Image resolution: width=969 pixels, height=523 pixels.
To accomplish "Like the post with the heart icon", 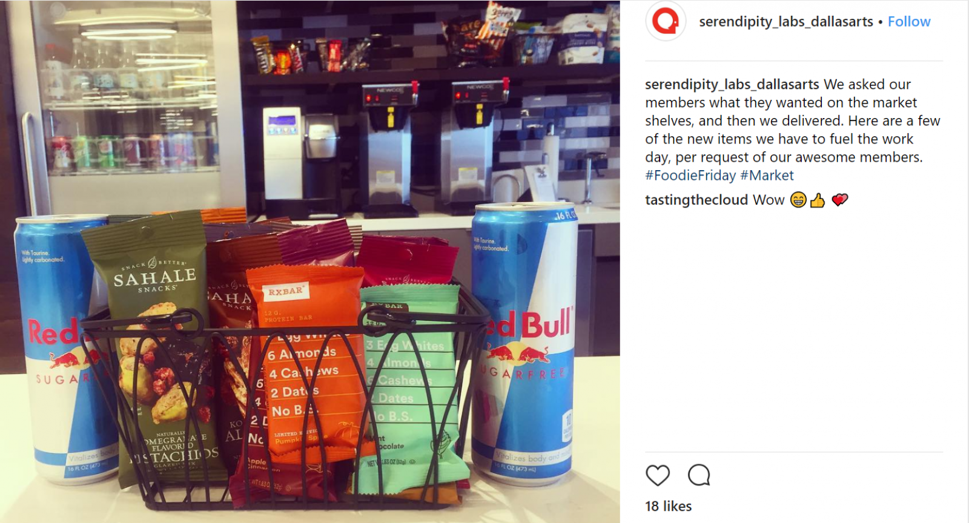I will pos(658,475).
